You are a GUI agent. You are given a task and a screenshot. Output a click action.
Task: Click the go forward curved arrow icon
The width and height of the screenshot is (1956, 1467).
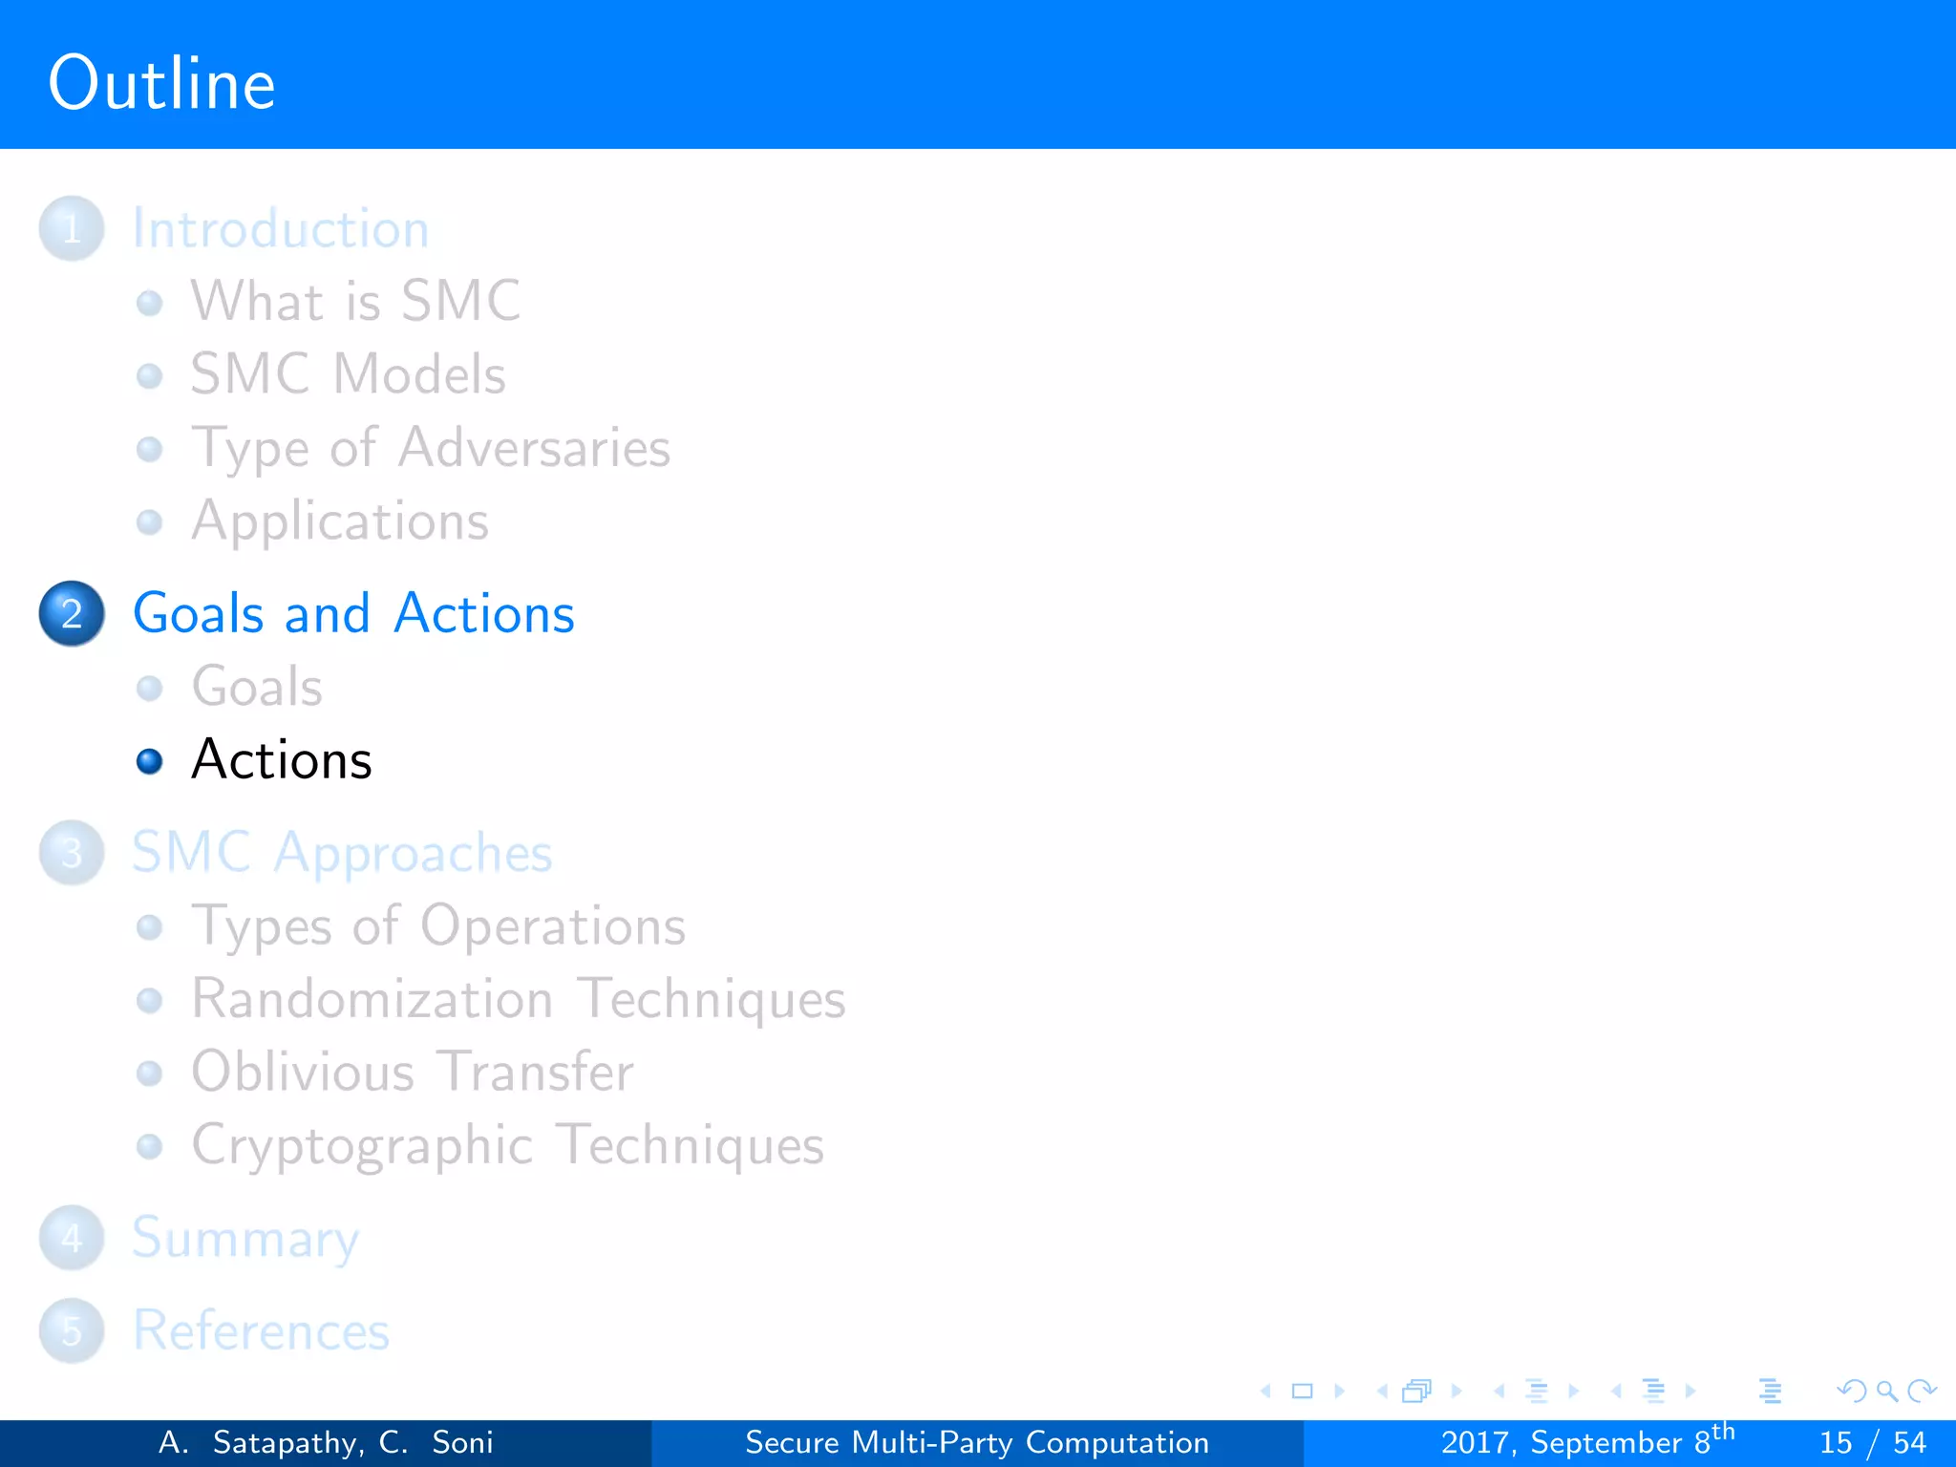(1921, 1392)
